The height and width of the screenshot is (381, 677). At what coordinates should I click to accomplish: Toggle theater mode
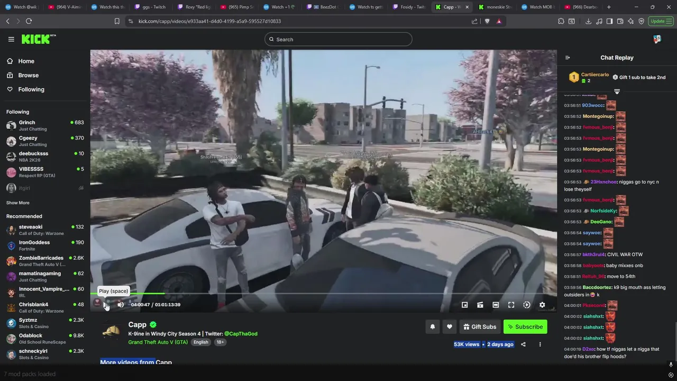click(496, 305)
